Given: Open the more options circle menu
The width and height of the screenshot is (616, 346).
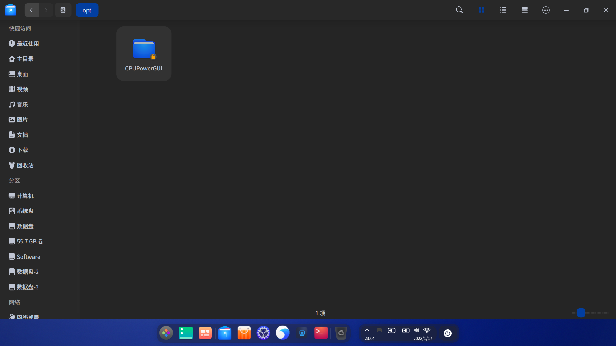Looking at the screenshot, I should tap(546, 10).
